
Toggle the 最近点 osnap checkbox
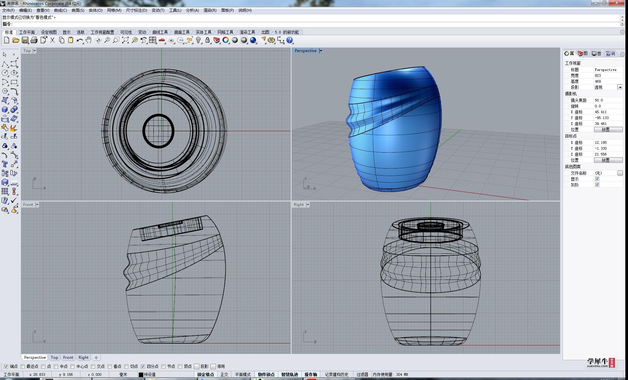[22, 366]
